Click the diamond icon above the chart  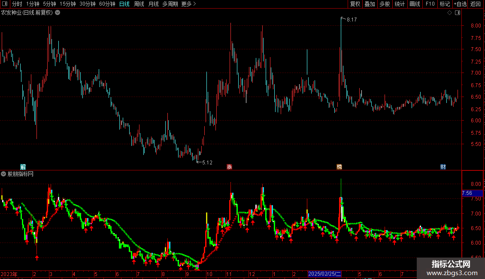click(x=450, y=13)
